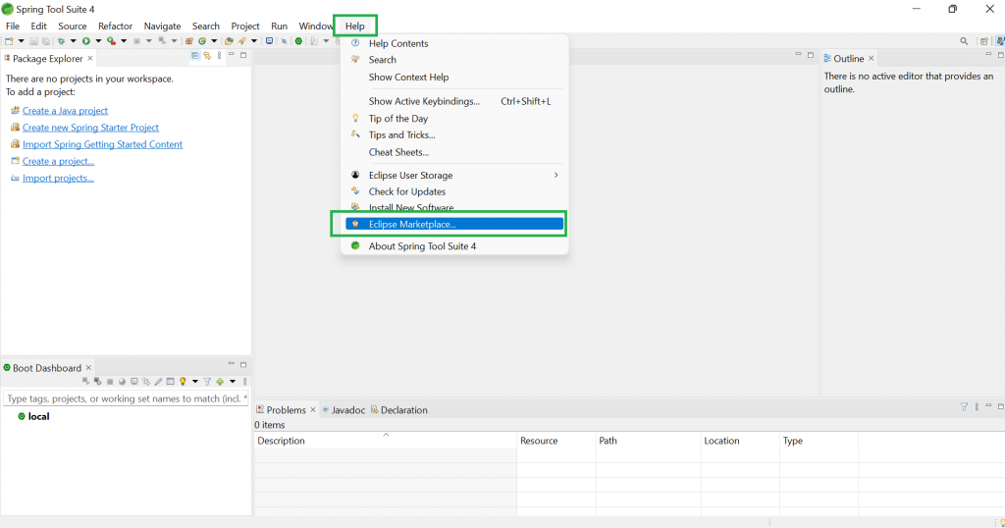The width and height of the screenshot is (1005, 528).
Task: Click the Debug bug icon in toolbar
Action: coord(61,41)
